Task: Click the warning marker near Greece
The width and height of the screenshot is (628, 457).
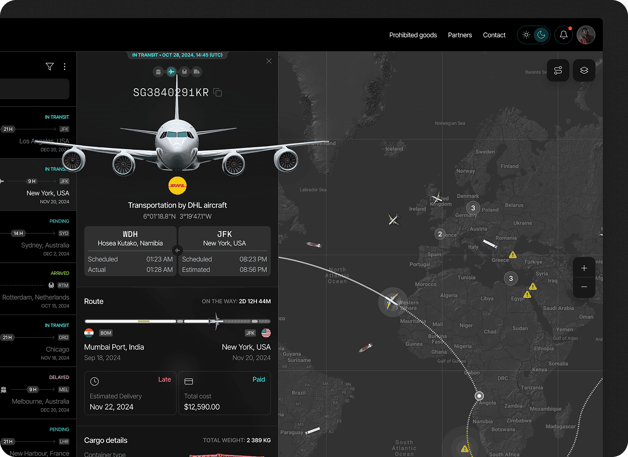Action: (x=513, y=255)
